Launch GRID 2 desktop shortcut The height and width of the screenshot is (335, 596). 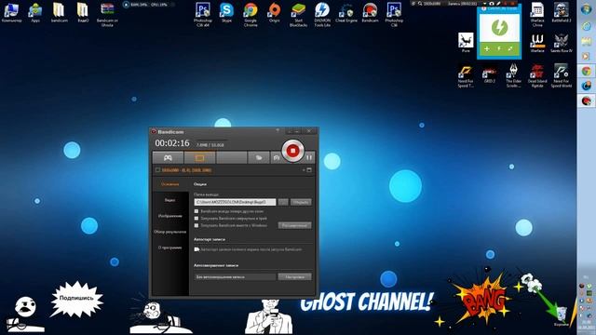coord(490,74)
